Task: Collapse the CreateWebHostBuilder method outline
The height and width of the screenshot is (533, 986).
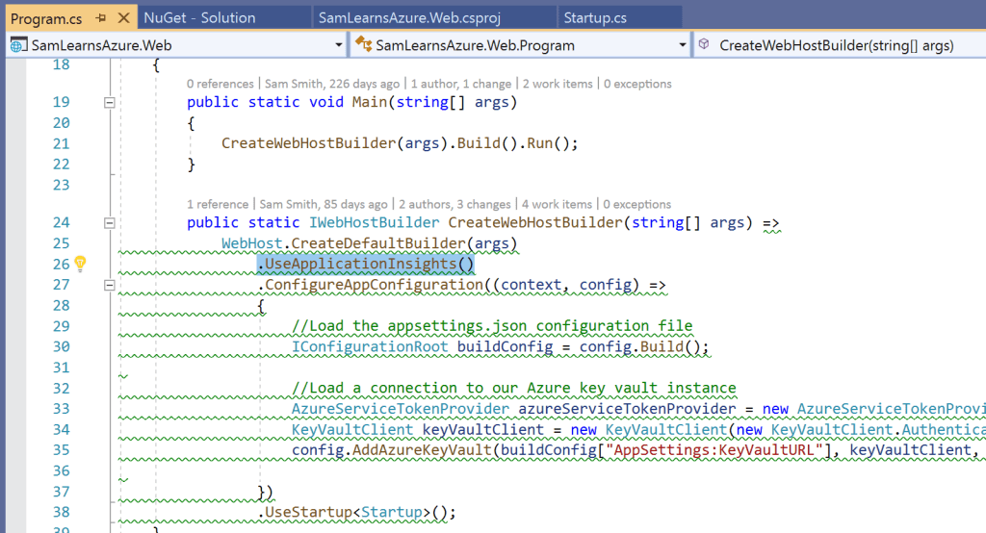Action: coord(110,223)
